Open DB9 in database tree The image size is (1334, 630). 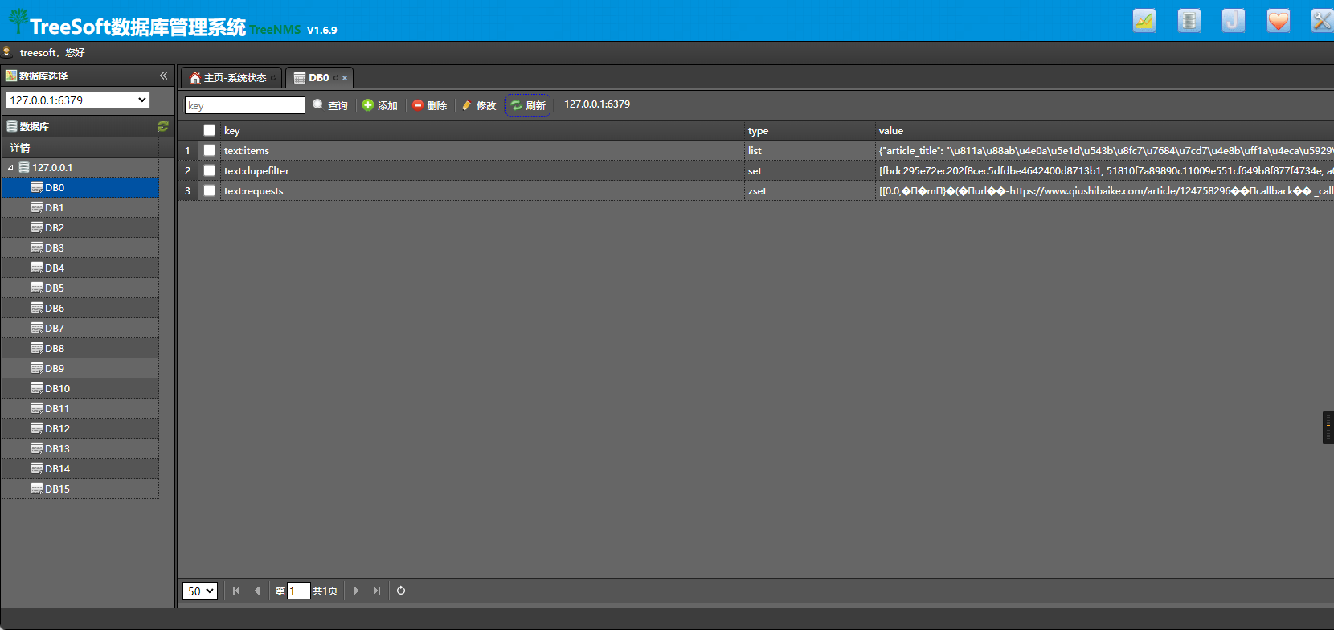click(x=80, y=368)
